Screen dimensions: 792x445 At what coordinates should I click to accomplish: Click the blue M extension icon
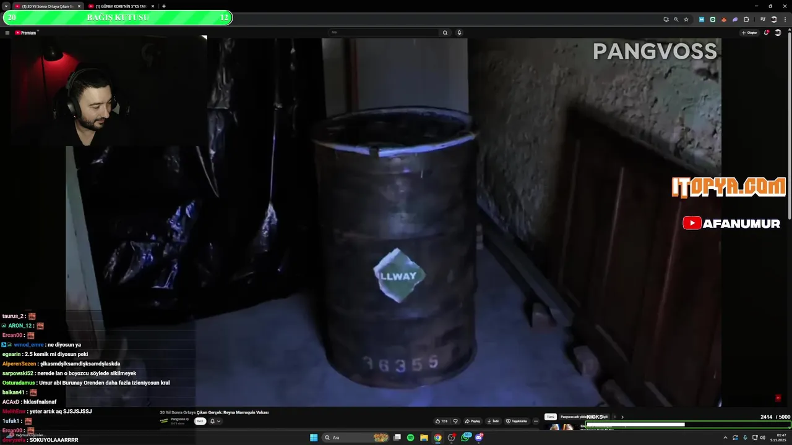coord(702,19)
